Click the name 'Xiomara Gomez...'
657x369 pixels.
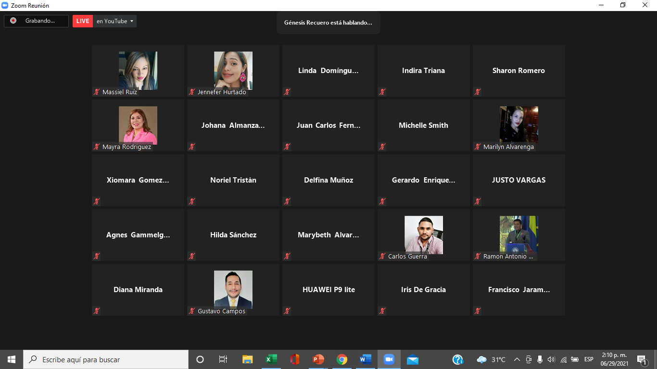138,180
